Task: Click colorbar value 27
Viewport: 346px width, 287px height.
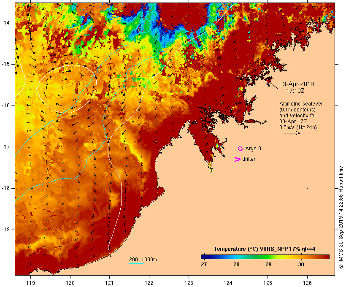Action: 204,264
